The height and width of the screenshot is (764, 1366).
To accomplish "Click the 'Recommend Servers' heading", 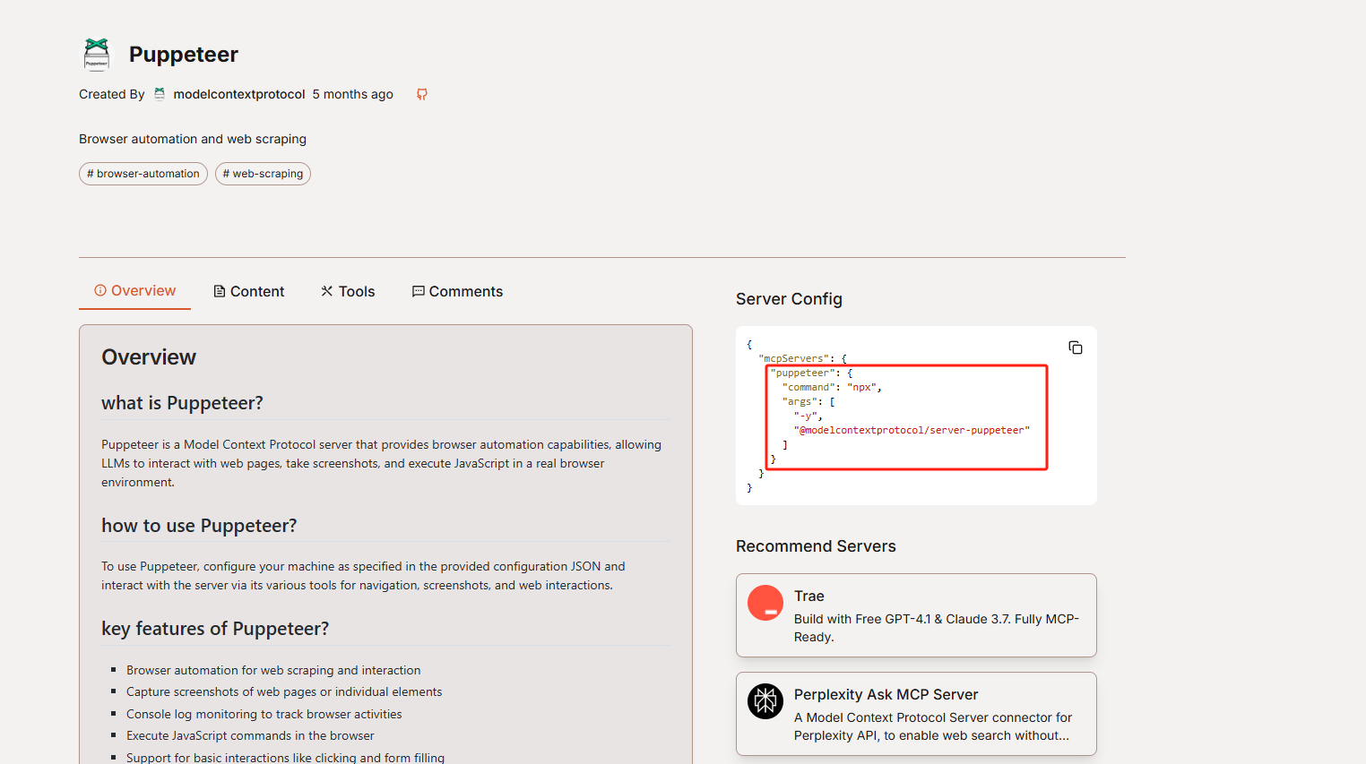I will tap(816, 546).
